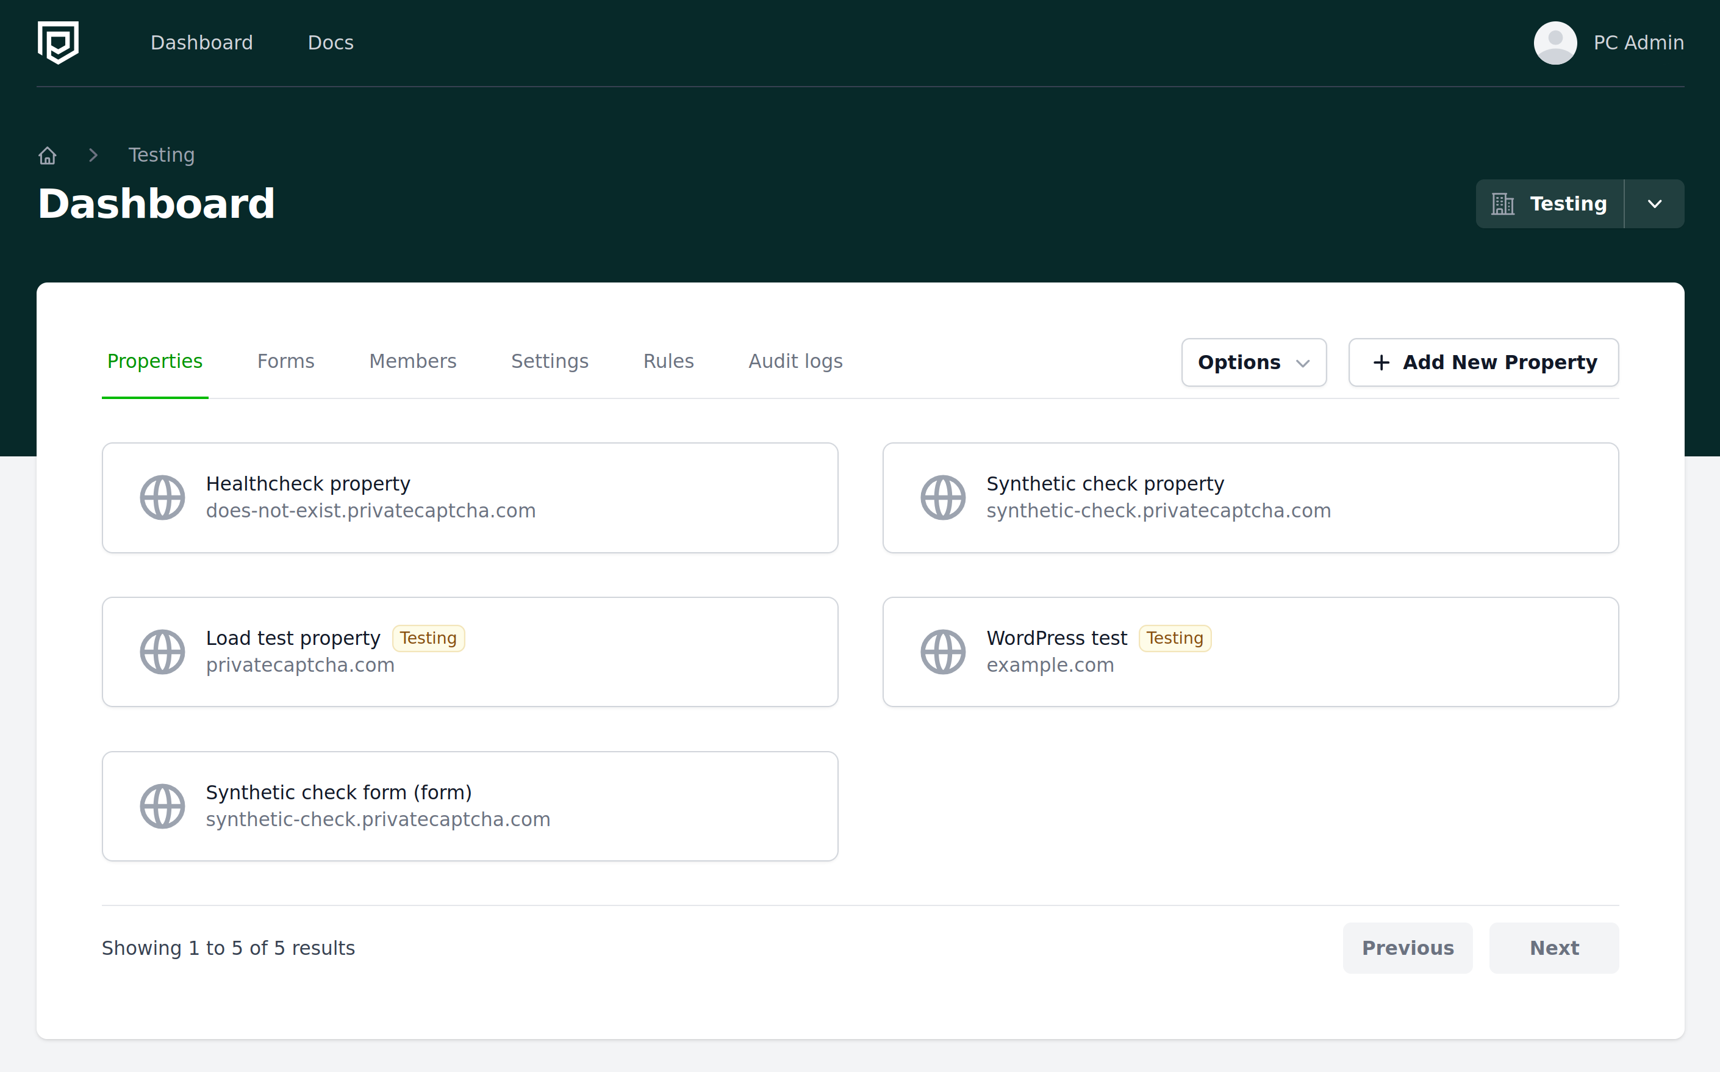This screenshot has width=1720, height=1072.
Task: Open the Testing organization selector
Action: tap(1550, 204)
